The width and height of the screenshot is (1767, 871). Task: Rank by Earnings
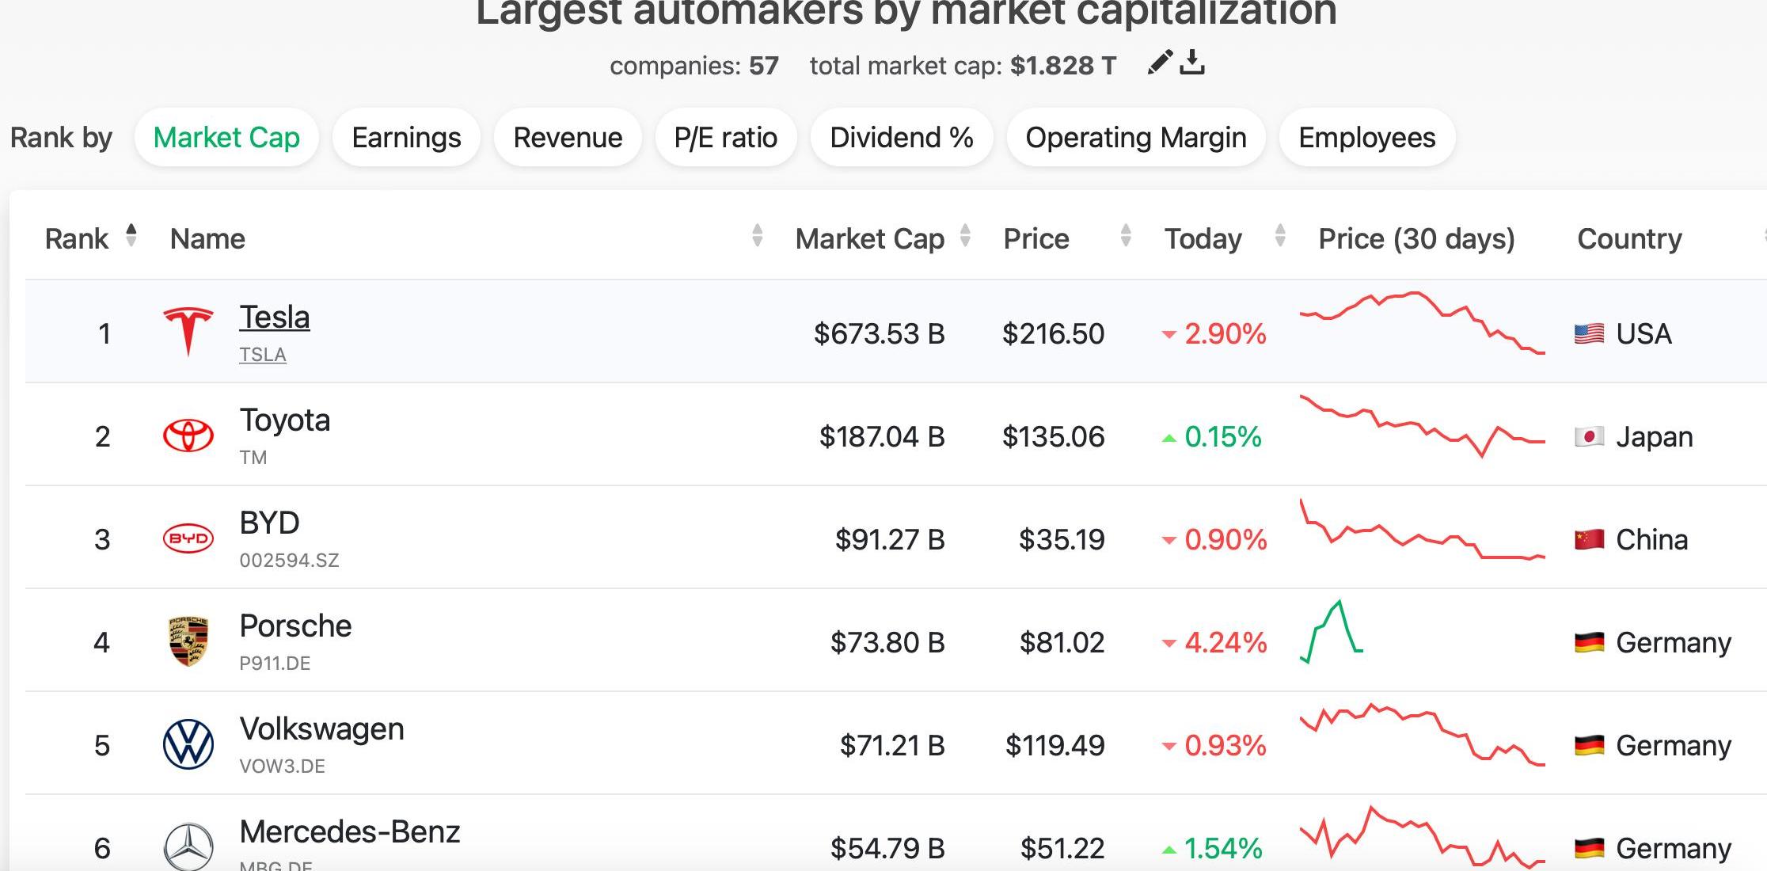coord(406,137)
